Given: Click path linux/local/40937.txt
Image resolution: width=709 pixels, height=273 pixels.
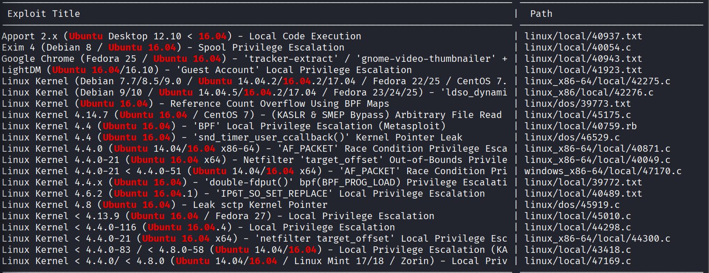Looking at the screenshot, I should click(583, 36).
